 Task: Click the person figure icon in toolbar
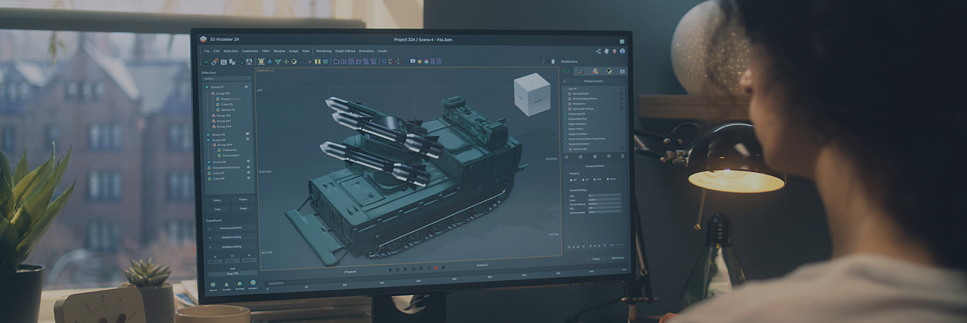click(x=206, y=61)
